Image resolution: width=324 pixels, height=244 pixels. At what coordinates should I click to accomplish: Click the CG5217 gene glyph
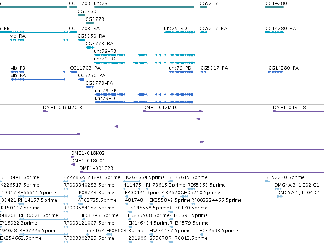203,7
